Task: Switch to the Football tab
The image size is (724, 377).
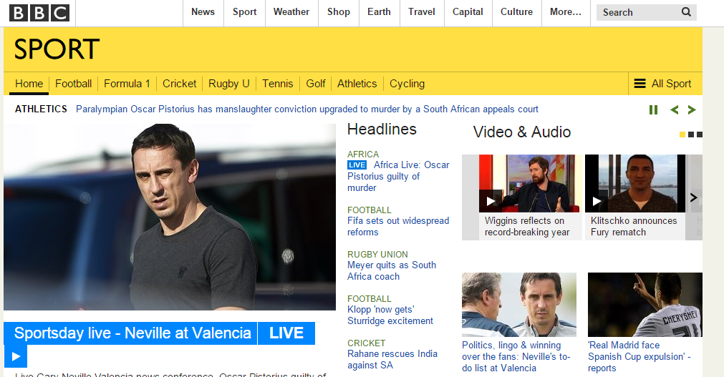Action: coord(74,84)
